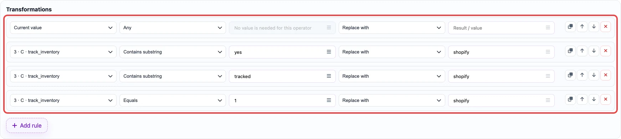Click the 'Transformations' heading
Image resolution: width=621 pixels, height=139 pixels.
29,9
